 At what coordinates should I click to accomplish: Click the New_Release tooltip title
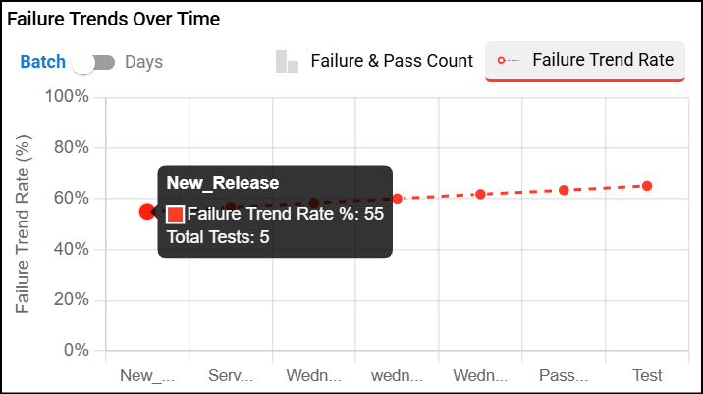(223, 182)
